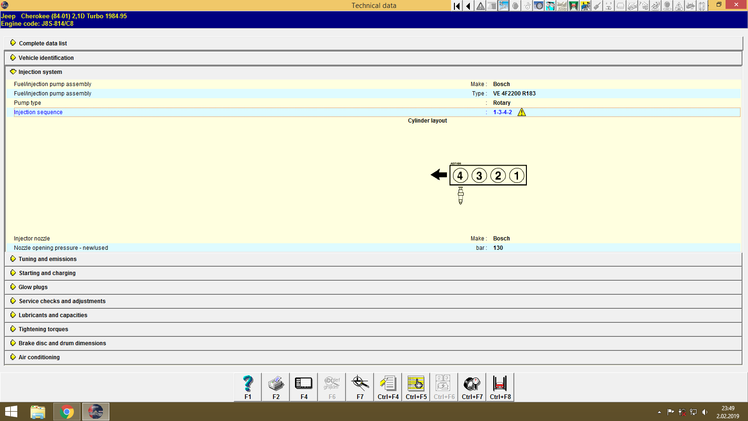
Task: Open the Complete data list entry
Action: [x=43, y=43]
